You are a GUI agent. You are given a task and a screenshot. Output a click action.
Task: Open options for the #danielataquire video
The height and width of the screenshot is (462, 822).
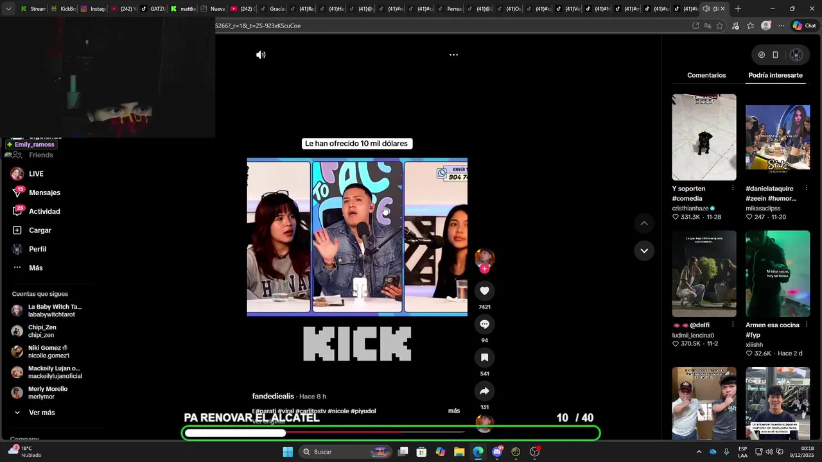click(806, 188)
